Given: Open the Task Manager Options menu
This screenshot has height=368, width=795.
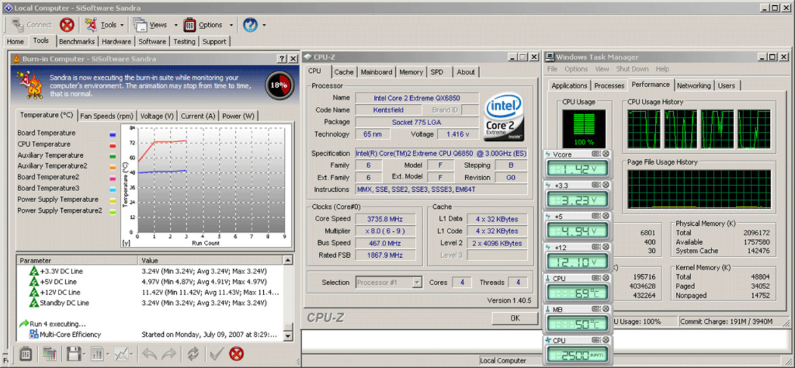Looking at the screenshot, I should (576, 69).
